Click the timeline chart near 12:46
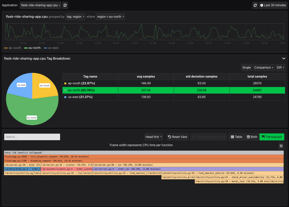Viewport: 289px width, 207px height. click(153, 32)
